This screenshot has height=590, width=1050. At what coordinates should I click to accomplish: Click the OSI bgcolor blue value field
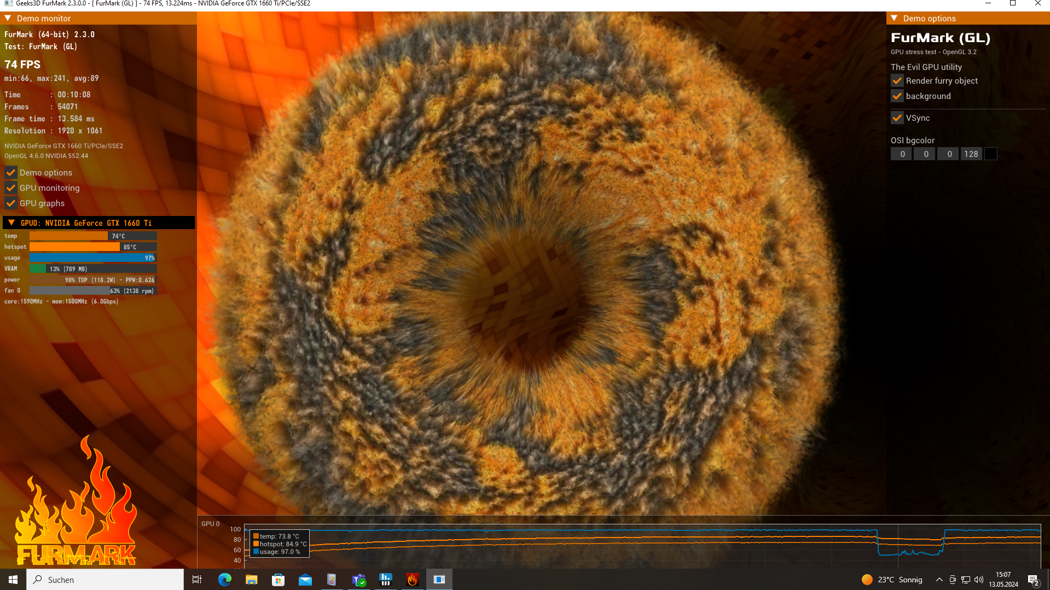click(949, 154)
